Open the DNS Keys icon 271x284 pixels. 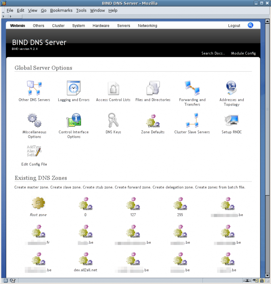113,121
